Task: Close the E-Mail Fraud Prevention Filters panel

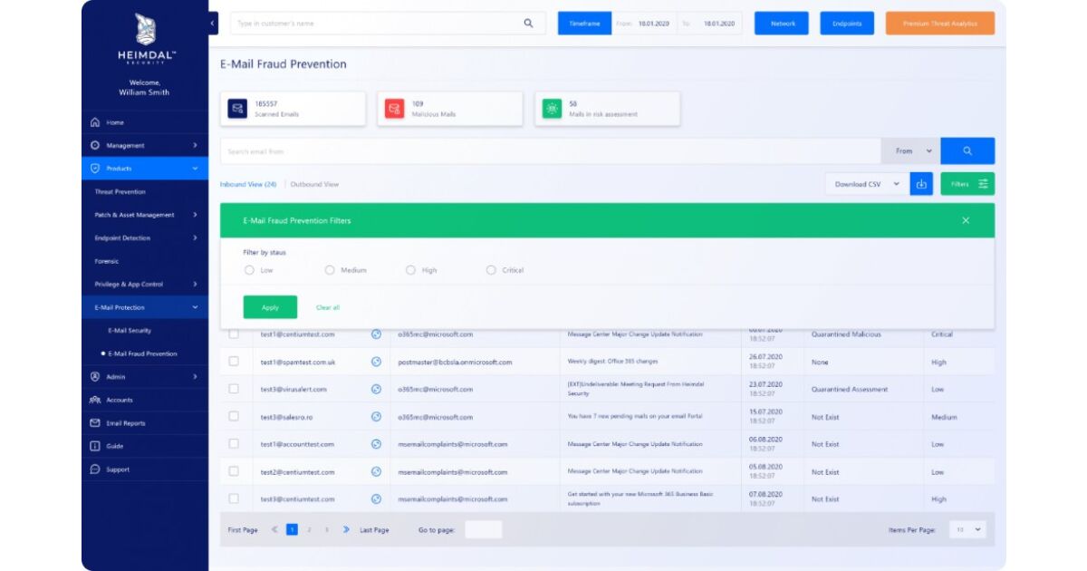Action: click(966, 220)
